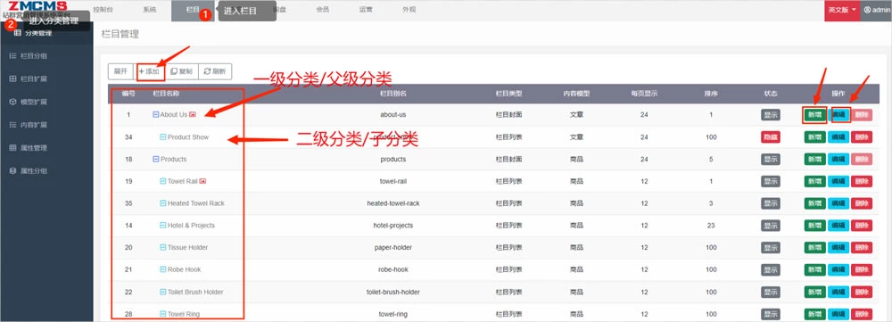Click the image icon beside About Us
The image size is (892, 322).
[x=193, y=114]
